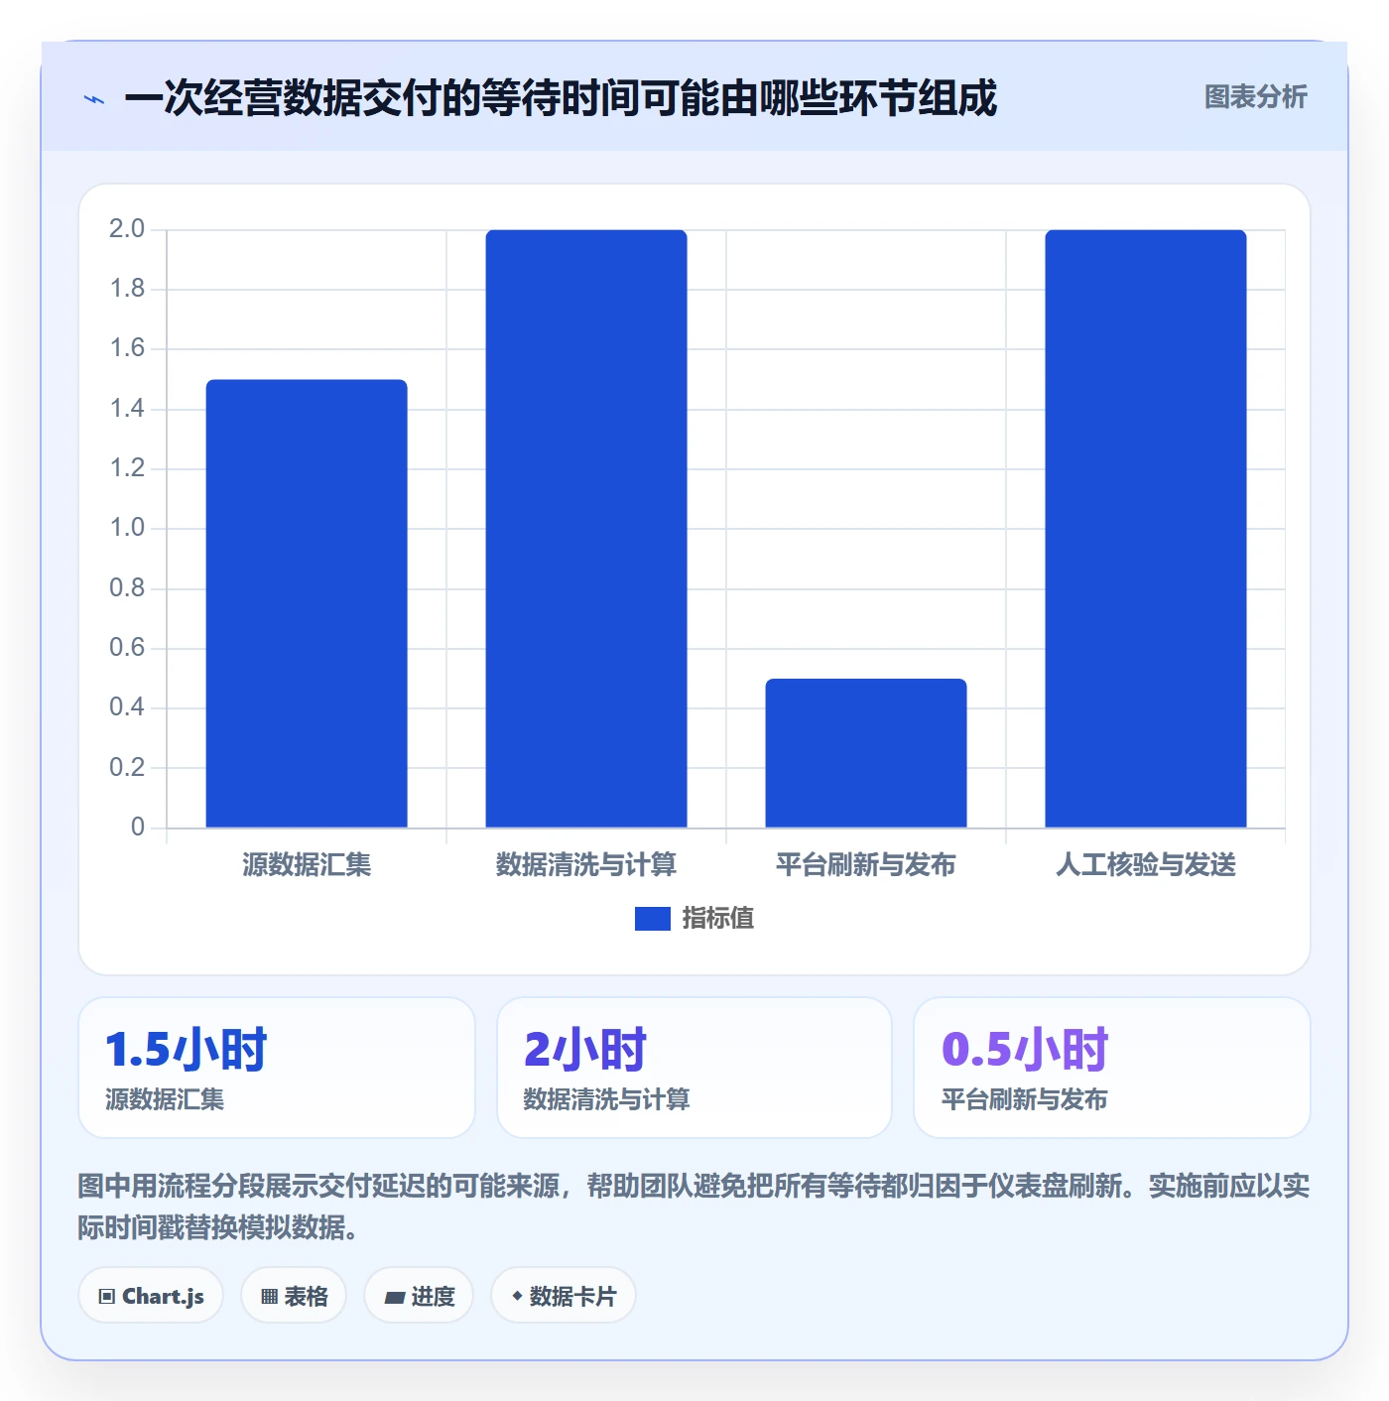
Task: Click the diamond icon in the 数据卡片 chip
Action: [517, 1296]
